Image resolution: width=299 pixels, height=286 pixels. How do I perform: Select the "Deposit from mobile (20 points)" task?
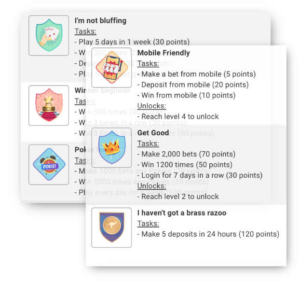(x=193, y=85)
